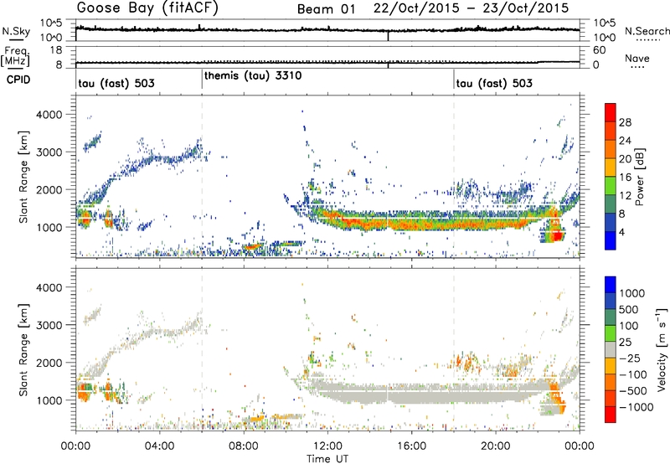
Task: Click the right '10^0' tick beside N.Search
Action: pyautogui.click(x=604, y=37)
